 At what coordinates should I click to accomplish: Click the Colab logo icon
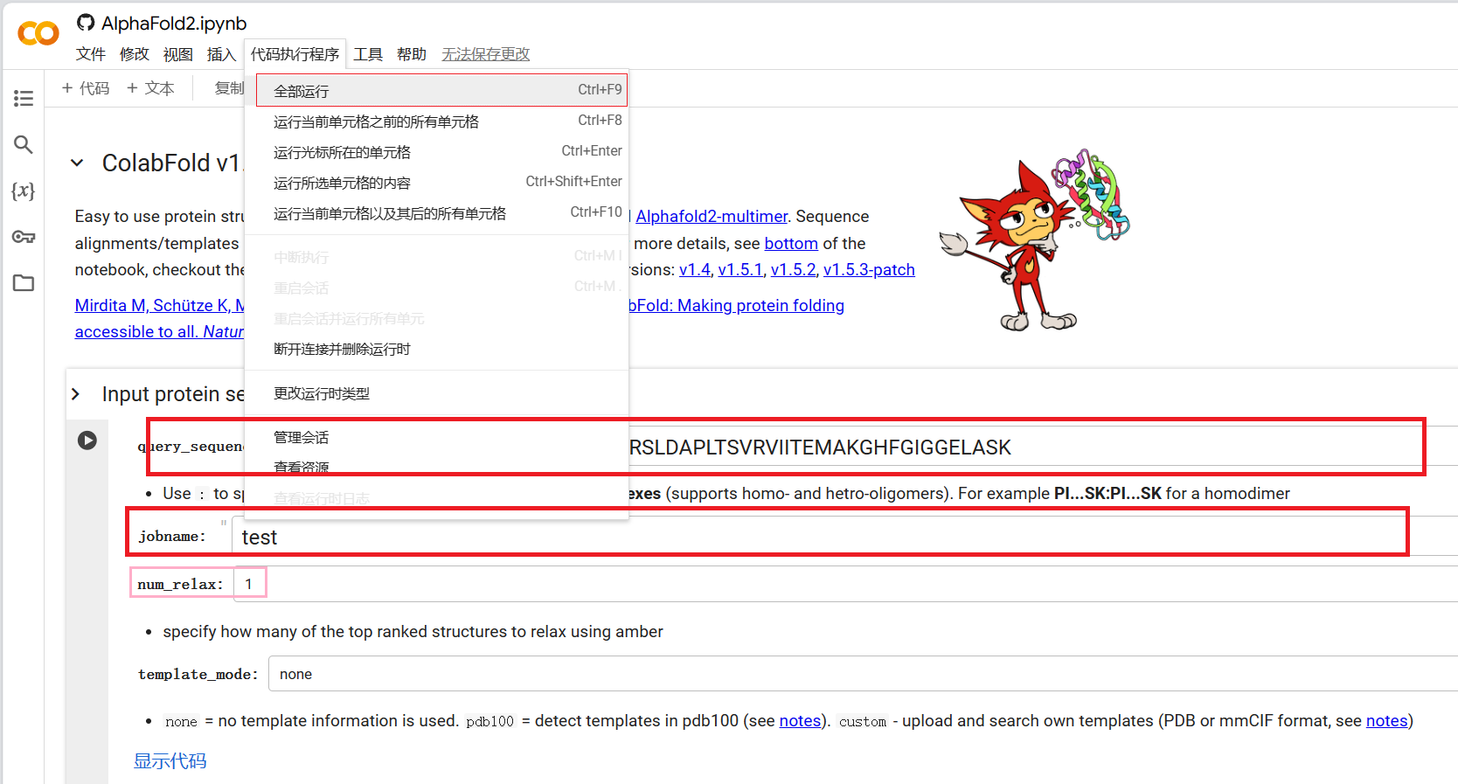click(38, 33)
